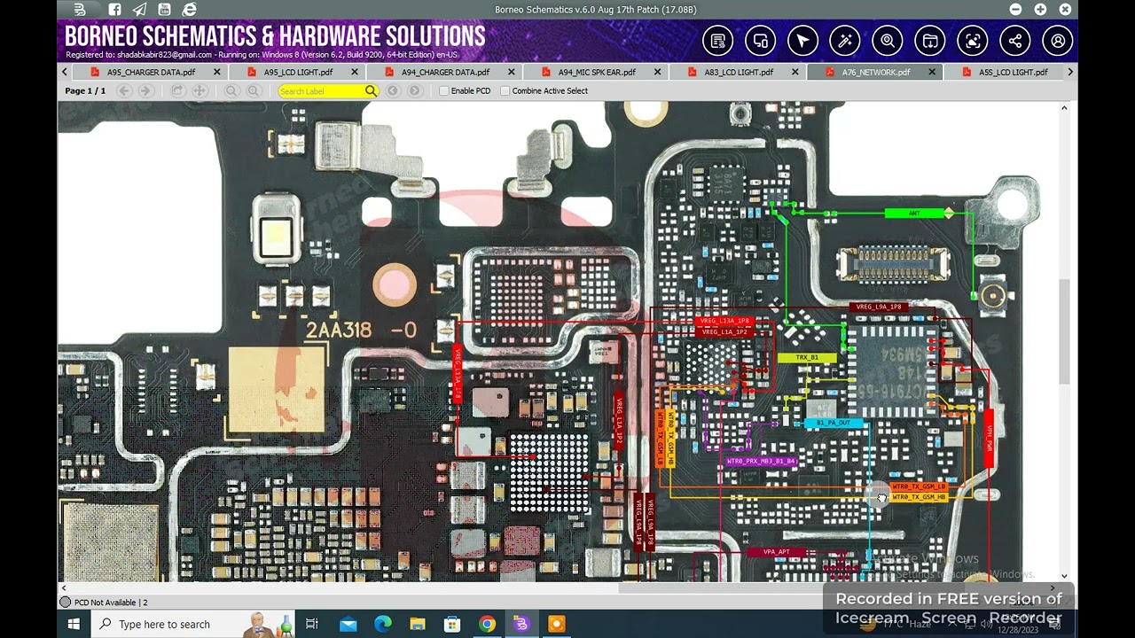Click the screen capture round icon
The width and height of the screenshot is (1135, 638).
pos(973,41)
